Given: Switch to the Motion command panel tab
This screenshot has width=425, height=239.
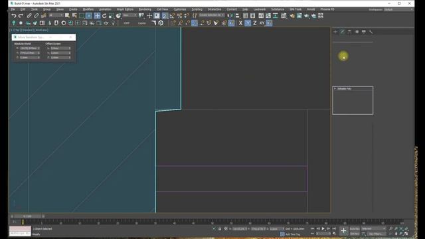Looking at the screenshot, I should tap(357, 32).
